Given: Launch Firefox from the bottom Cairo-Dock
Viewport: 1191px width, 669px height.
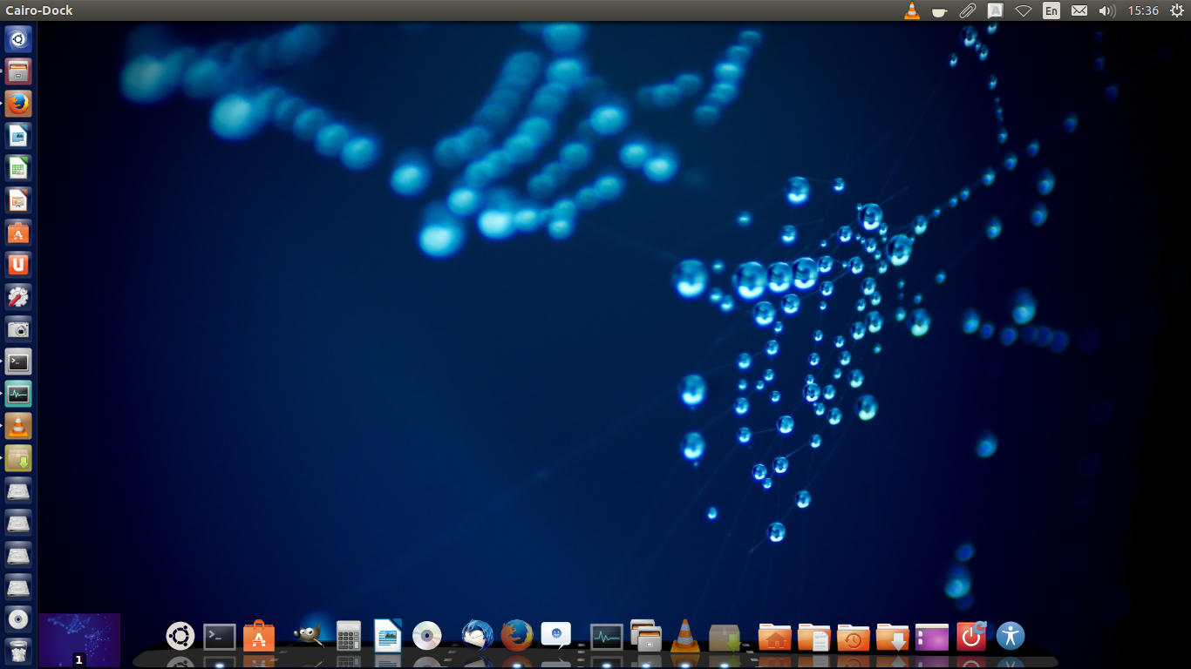Looking at the screenshot, I should click(x=517, y=636).
